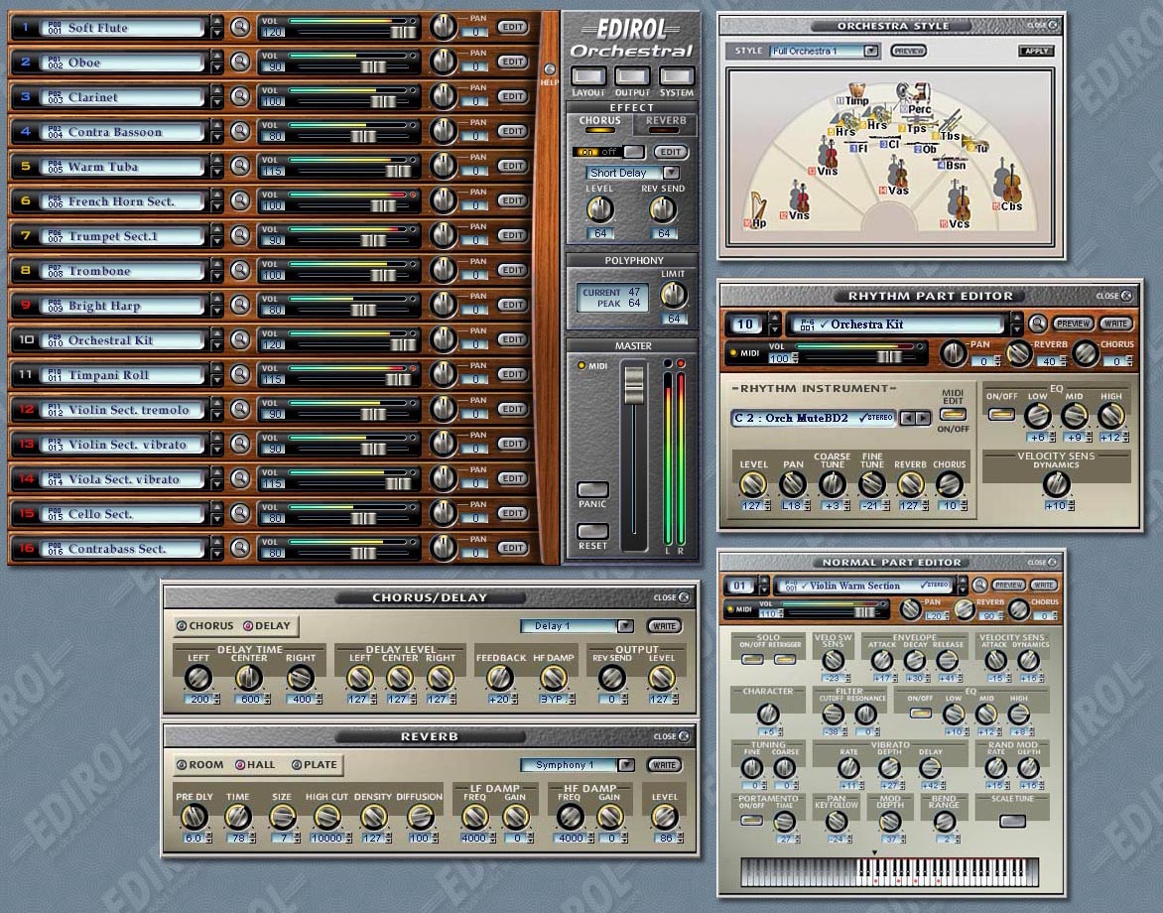The image size is (1163, 913).
Task: Click volume slider in Rhythm Part Editor
Action: pos(889,356)
